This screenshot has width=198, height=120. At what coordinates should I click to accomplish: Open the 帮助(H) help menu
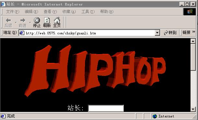click(107, 12)
